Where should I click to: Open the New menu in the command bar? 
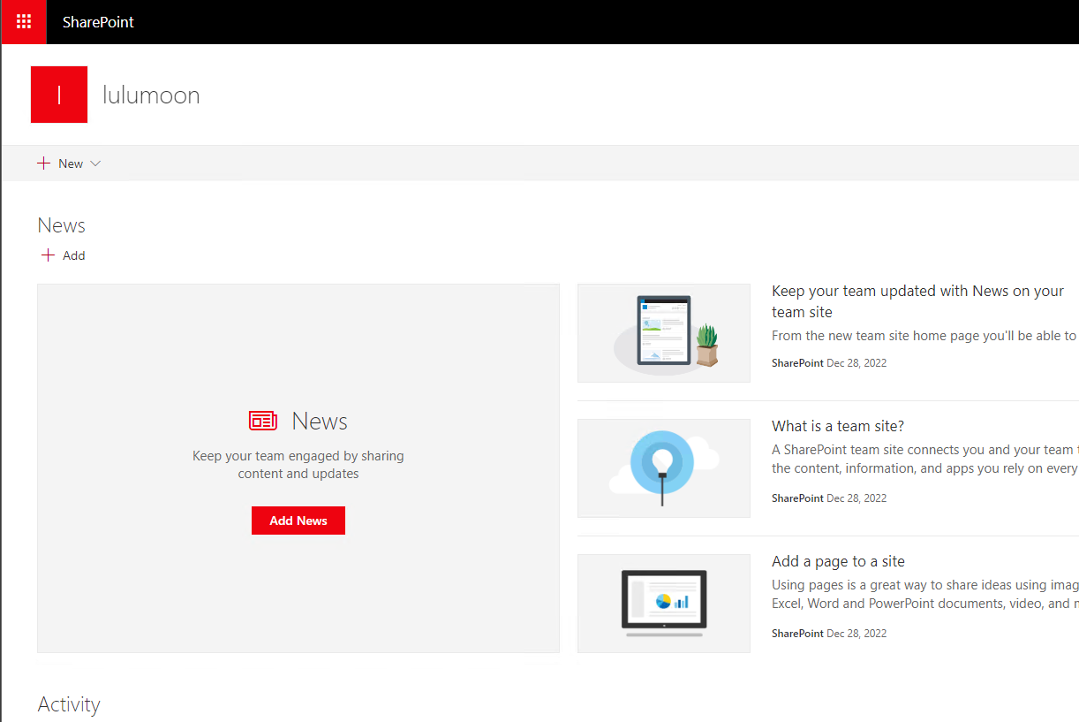[69, 163]
